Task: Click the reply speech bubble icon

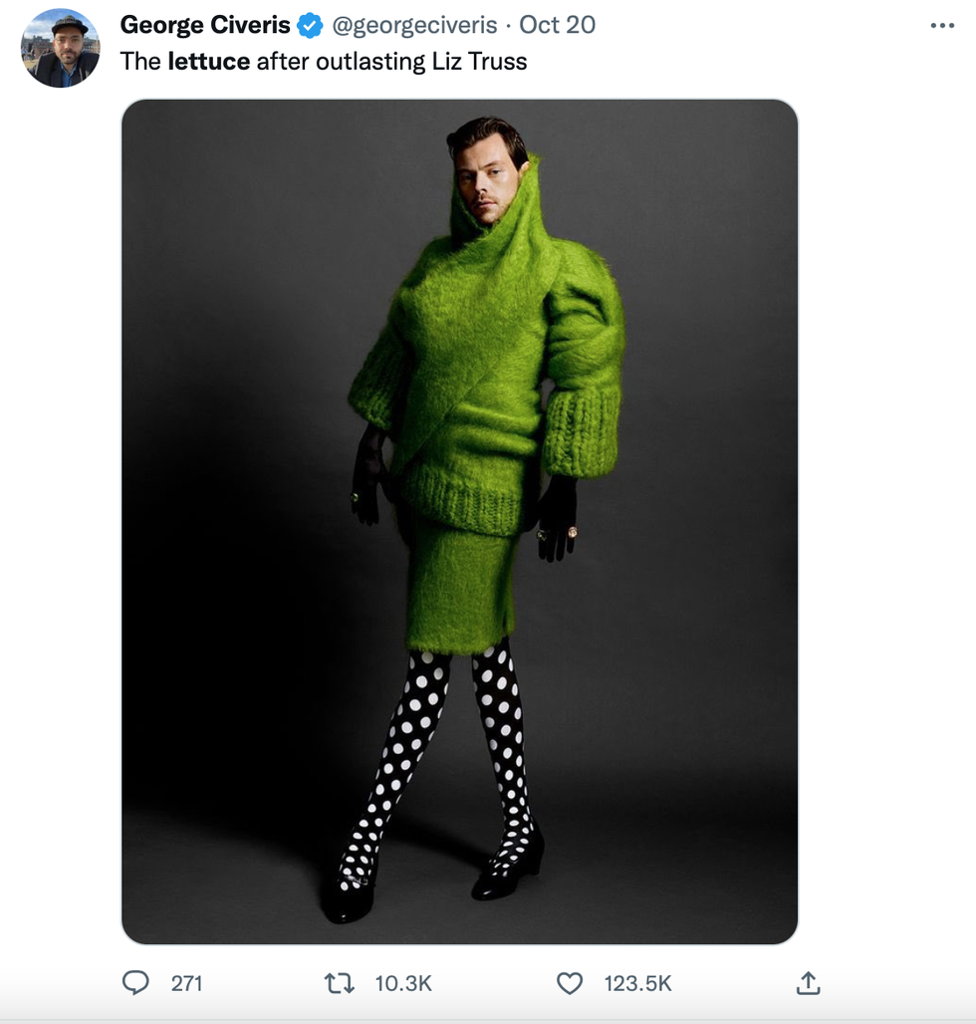Action: (x=135, y=983)
